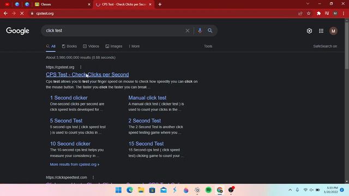Viewport: 349px width, 196px height.
Task: Click the page vertical scrollbar thumb
Action: tap(347, 46)
